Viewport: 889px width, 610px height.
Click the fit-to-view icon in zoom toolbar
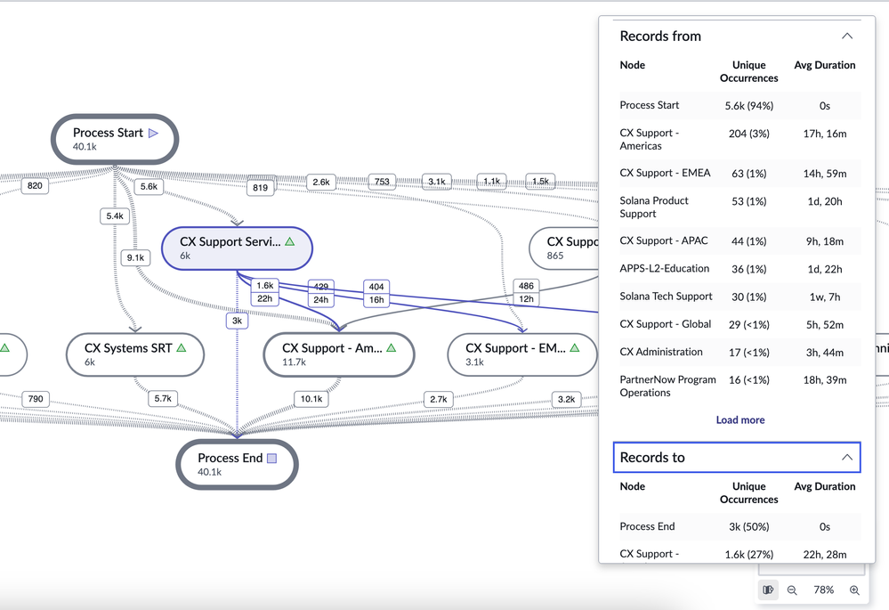tap(768, 590)
